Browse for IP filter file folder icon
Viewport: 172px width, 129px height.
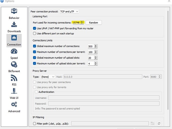point(152,124)
